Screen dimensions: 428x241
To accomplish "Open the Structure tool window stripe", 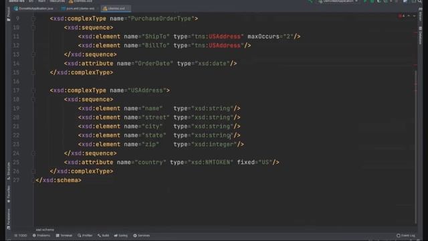I will (x=9, y=171).
